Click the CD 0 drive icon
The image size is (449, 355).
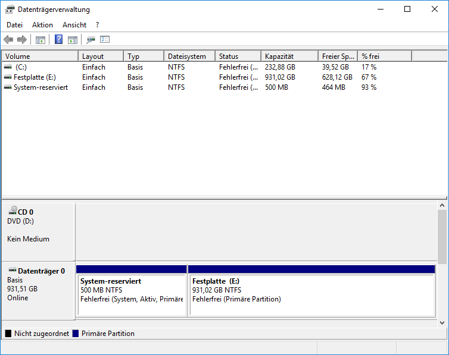pyautogui.click(x=13, y=211)
